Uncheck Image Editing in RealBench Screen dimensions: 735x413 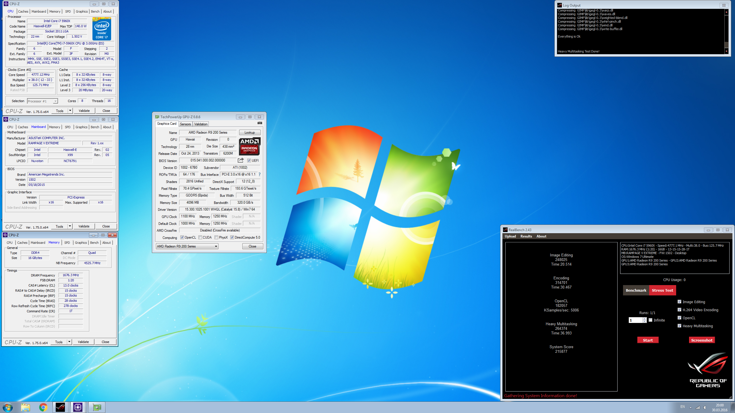[679, 302]
